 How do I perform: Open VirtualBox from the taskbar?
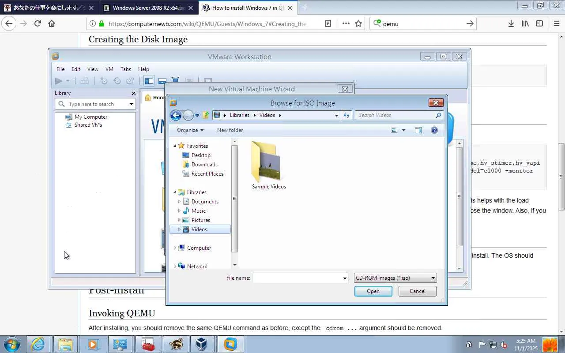[202, 344]
